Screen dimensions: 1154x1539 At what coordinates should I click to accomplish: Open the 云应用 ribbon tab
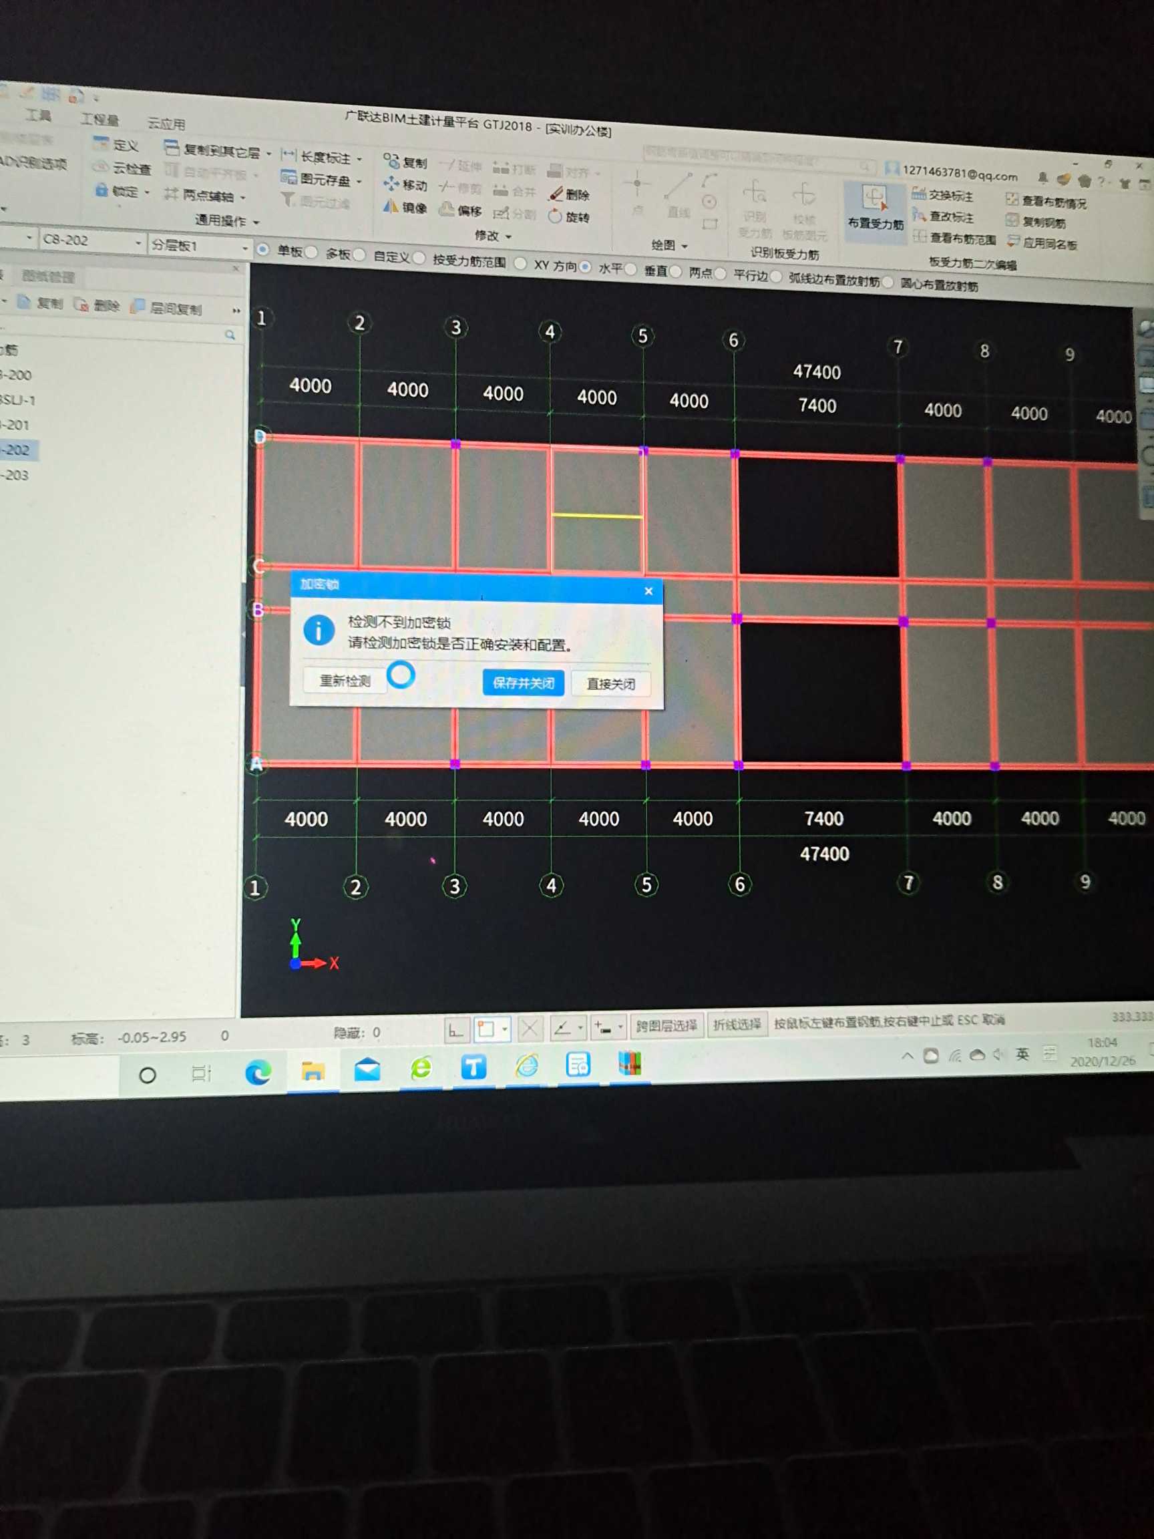point(166,124)
